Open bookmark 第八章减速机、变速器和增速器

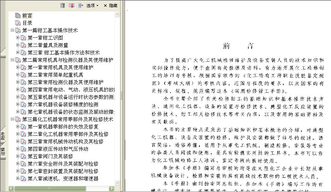[x=63, y=179]
